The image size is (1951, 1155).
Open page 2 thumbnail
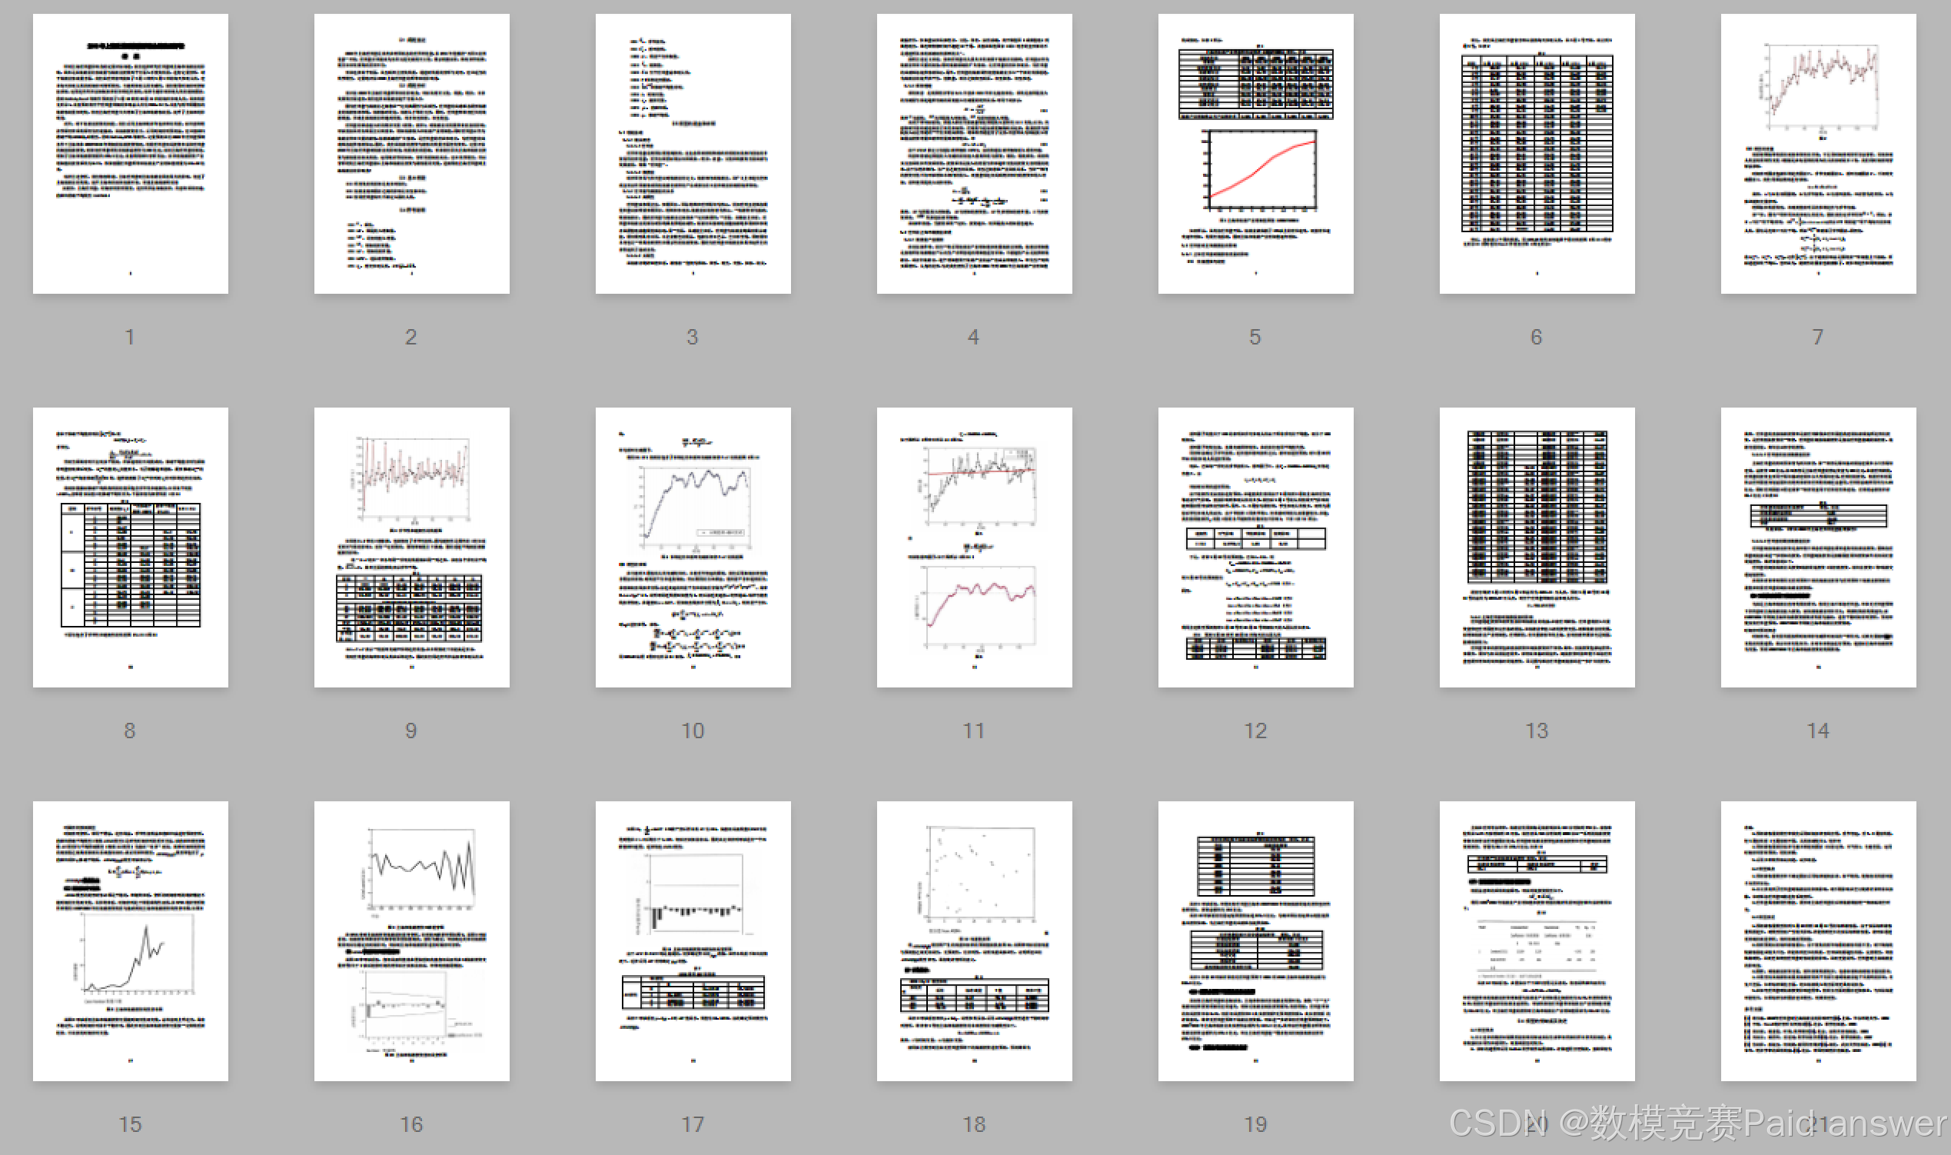411,153
